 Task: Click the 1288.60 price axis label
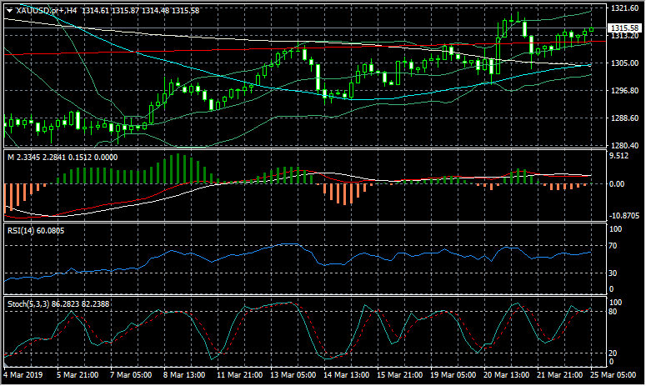click(x=624, y=118)
